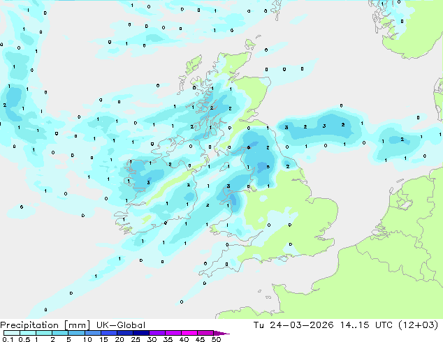
Task: Click the legend label '10'
Action: tap(87, 339)
